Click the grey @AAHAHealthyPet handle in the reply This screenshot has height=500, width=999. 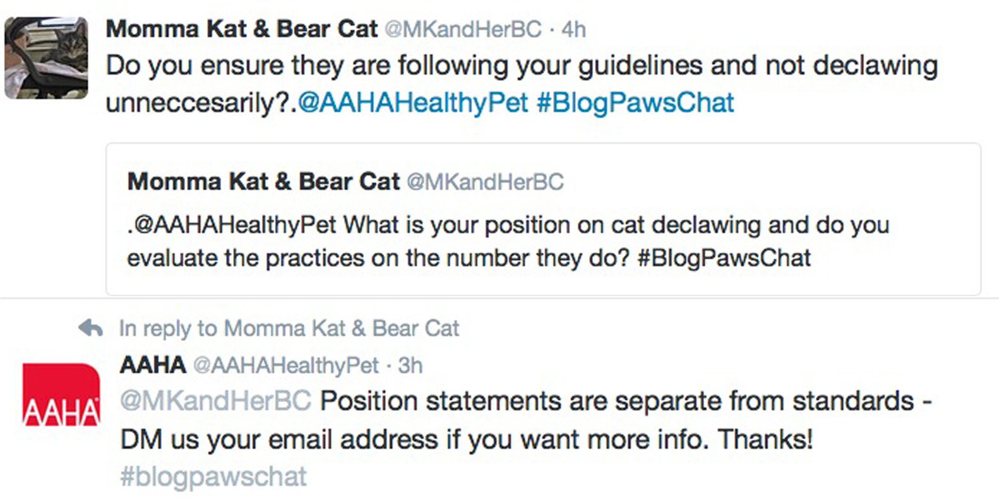point(285,365)
